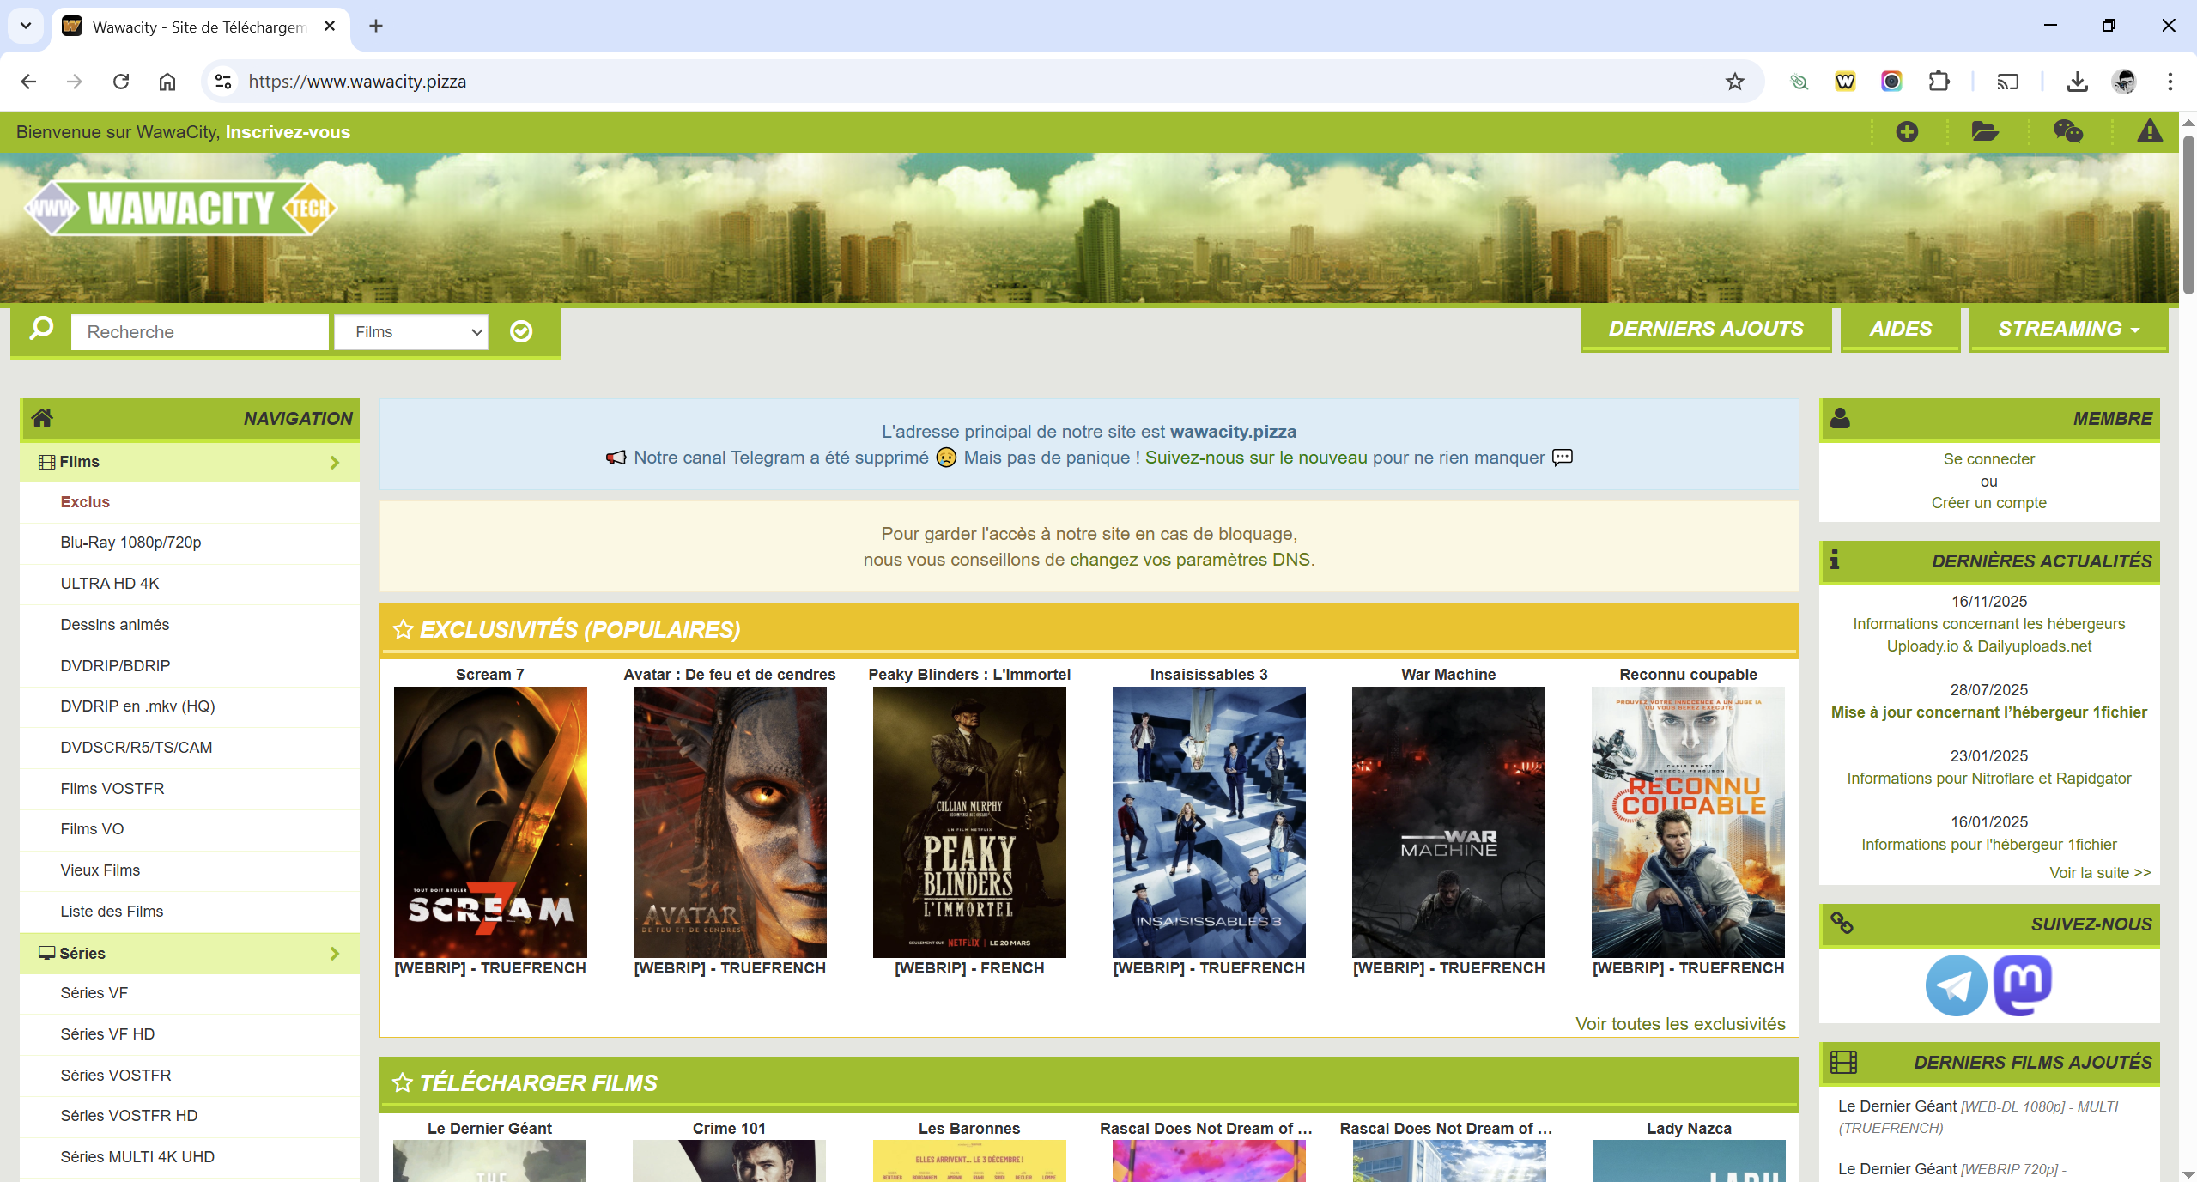Click the plus circle icon in top bar

click(x=1907, y=132)
